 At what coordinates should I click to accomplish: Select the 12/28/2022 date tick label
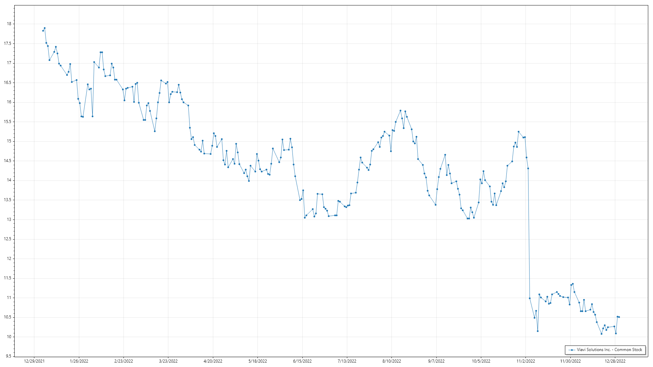[615, 361]
